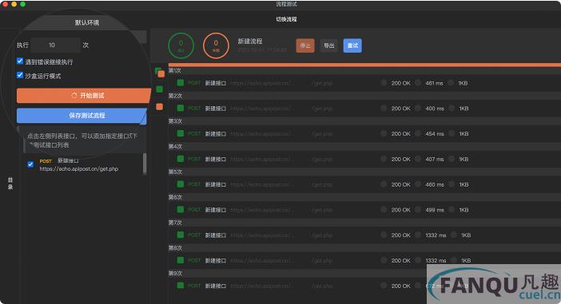
Task: Click green status square in 第8次 row
Action: coord(181,260)
